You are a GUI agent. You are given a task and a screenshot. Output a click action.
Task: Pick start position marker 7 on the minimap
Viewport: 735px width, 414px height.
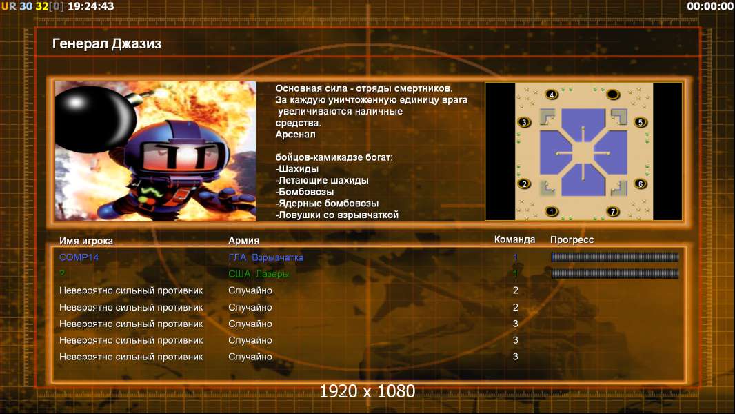(x=612, y=211)
